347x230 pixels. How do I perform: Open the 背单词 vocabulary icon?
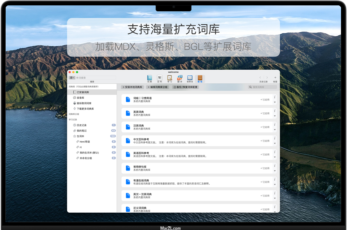tap(190, 78)
